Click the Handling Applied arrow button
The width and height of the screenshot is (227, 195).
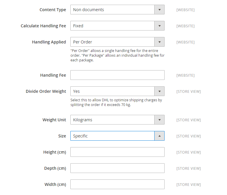click(159, 42)
